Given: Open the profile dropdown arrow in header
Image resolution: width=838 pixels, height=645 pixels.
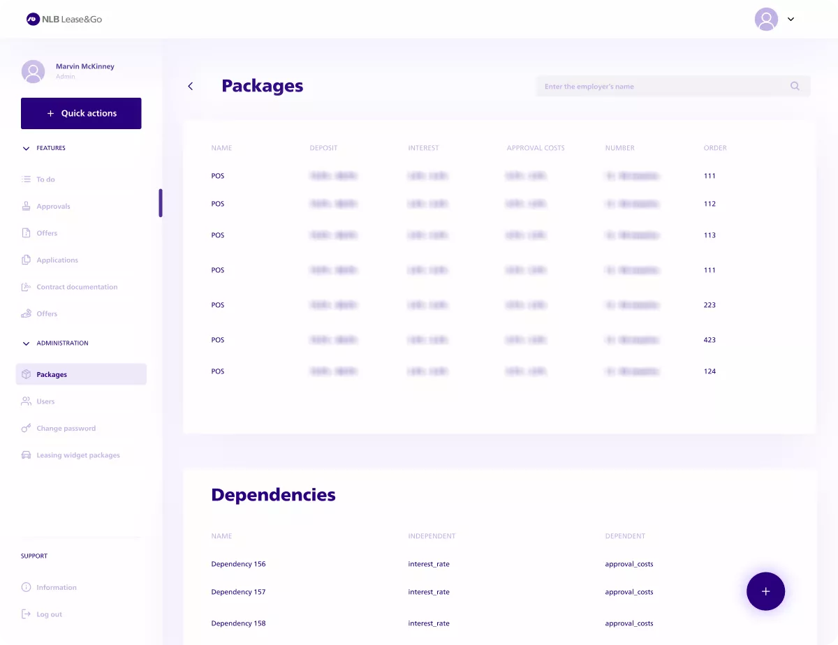Looking at the screenshot, I should coord(791,20).
